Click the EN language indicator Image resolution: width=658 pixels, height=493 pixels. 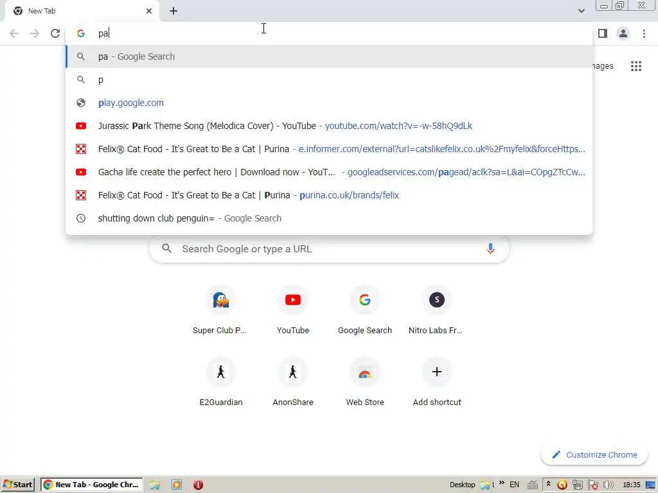coord(514,485)
